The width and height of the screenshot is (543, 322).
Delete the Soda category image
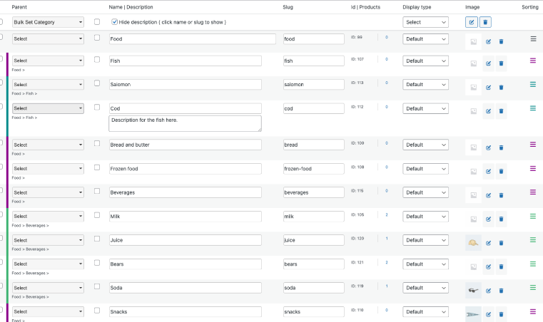click(x=501, y=291)
